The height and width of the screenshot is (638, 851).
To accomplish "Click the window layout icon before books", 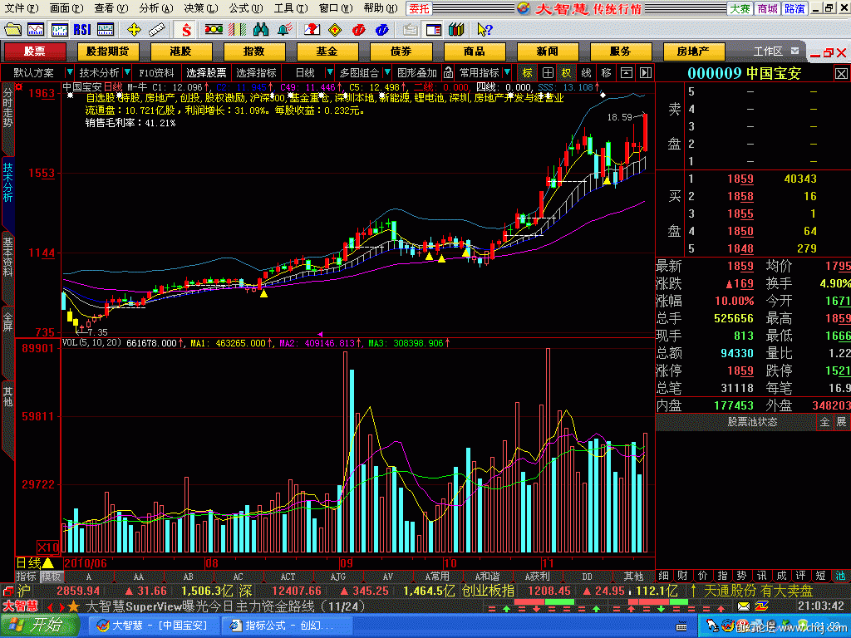I will (x=434, y=29).
